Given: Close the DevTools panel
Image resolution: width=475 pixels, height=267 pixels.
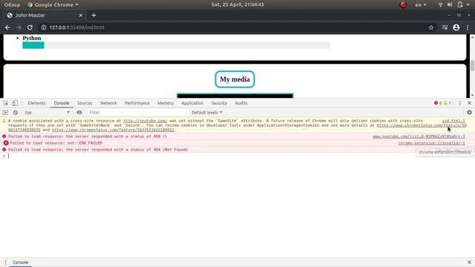Looking at the screenshot, I should 469,103.
